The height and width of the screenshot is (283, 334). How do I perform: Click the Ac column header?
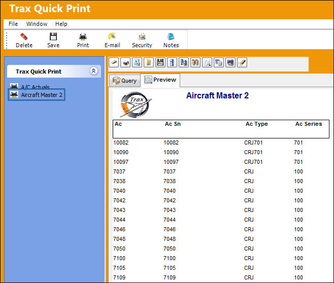118,124
